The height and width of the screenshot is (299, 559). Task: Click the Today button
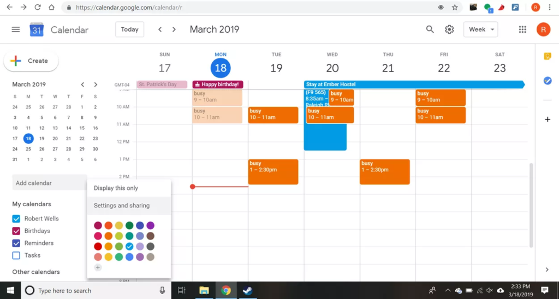(x=129, y=29)
